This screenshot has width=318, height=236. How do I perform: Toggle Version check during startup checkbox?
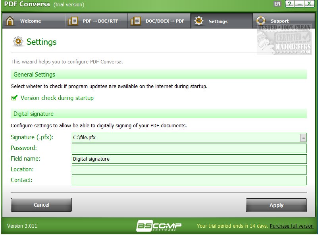tap(14, 98)
